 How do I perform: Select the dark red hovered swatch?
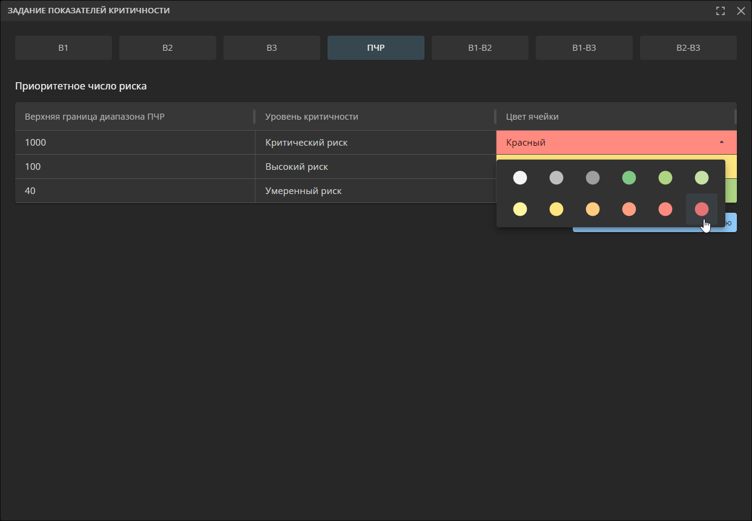[702, 209]
